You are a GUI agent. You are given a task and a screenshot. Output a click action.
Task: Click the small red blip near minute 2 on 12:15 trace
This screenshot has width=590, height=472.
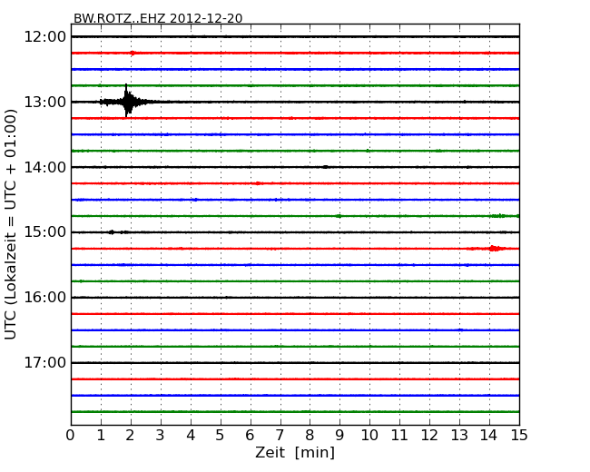point(133,53)
